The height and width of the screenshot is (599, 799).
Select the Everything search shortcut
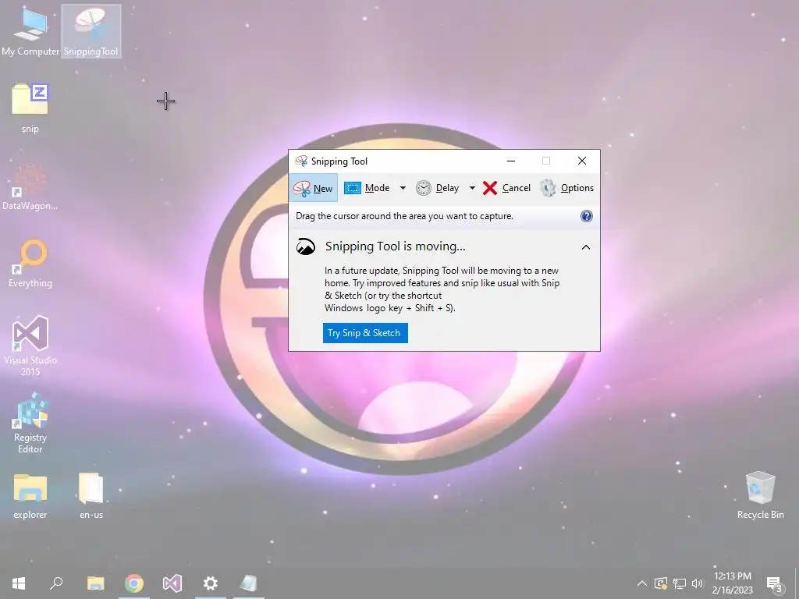(30, 264)
